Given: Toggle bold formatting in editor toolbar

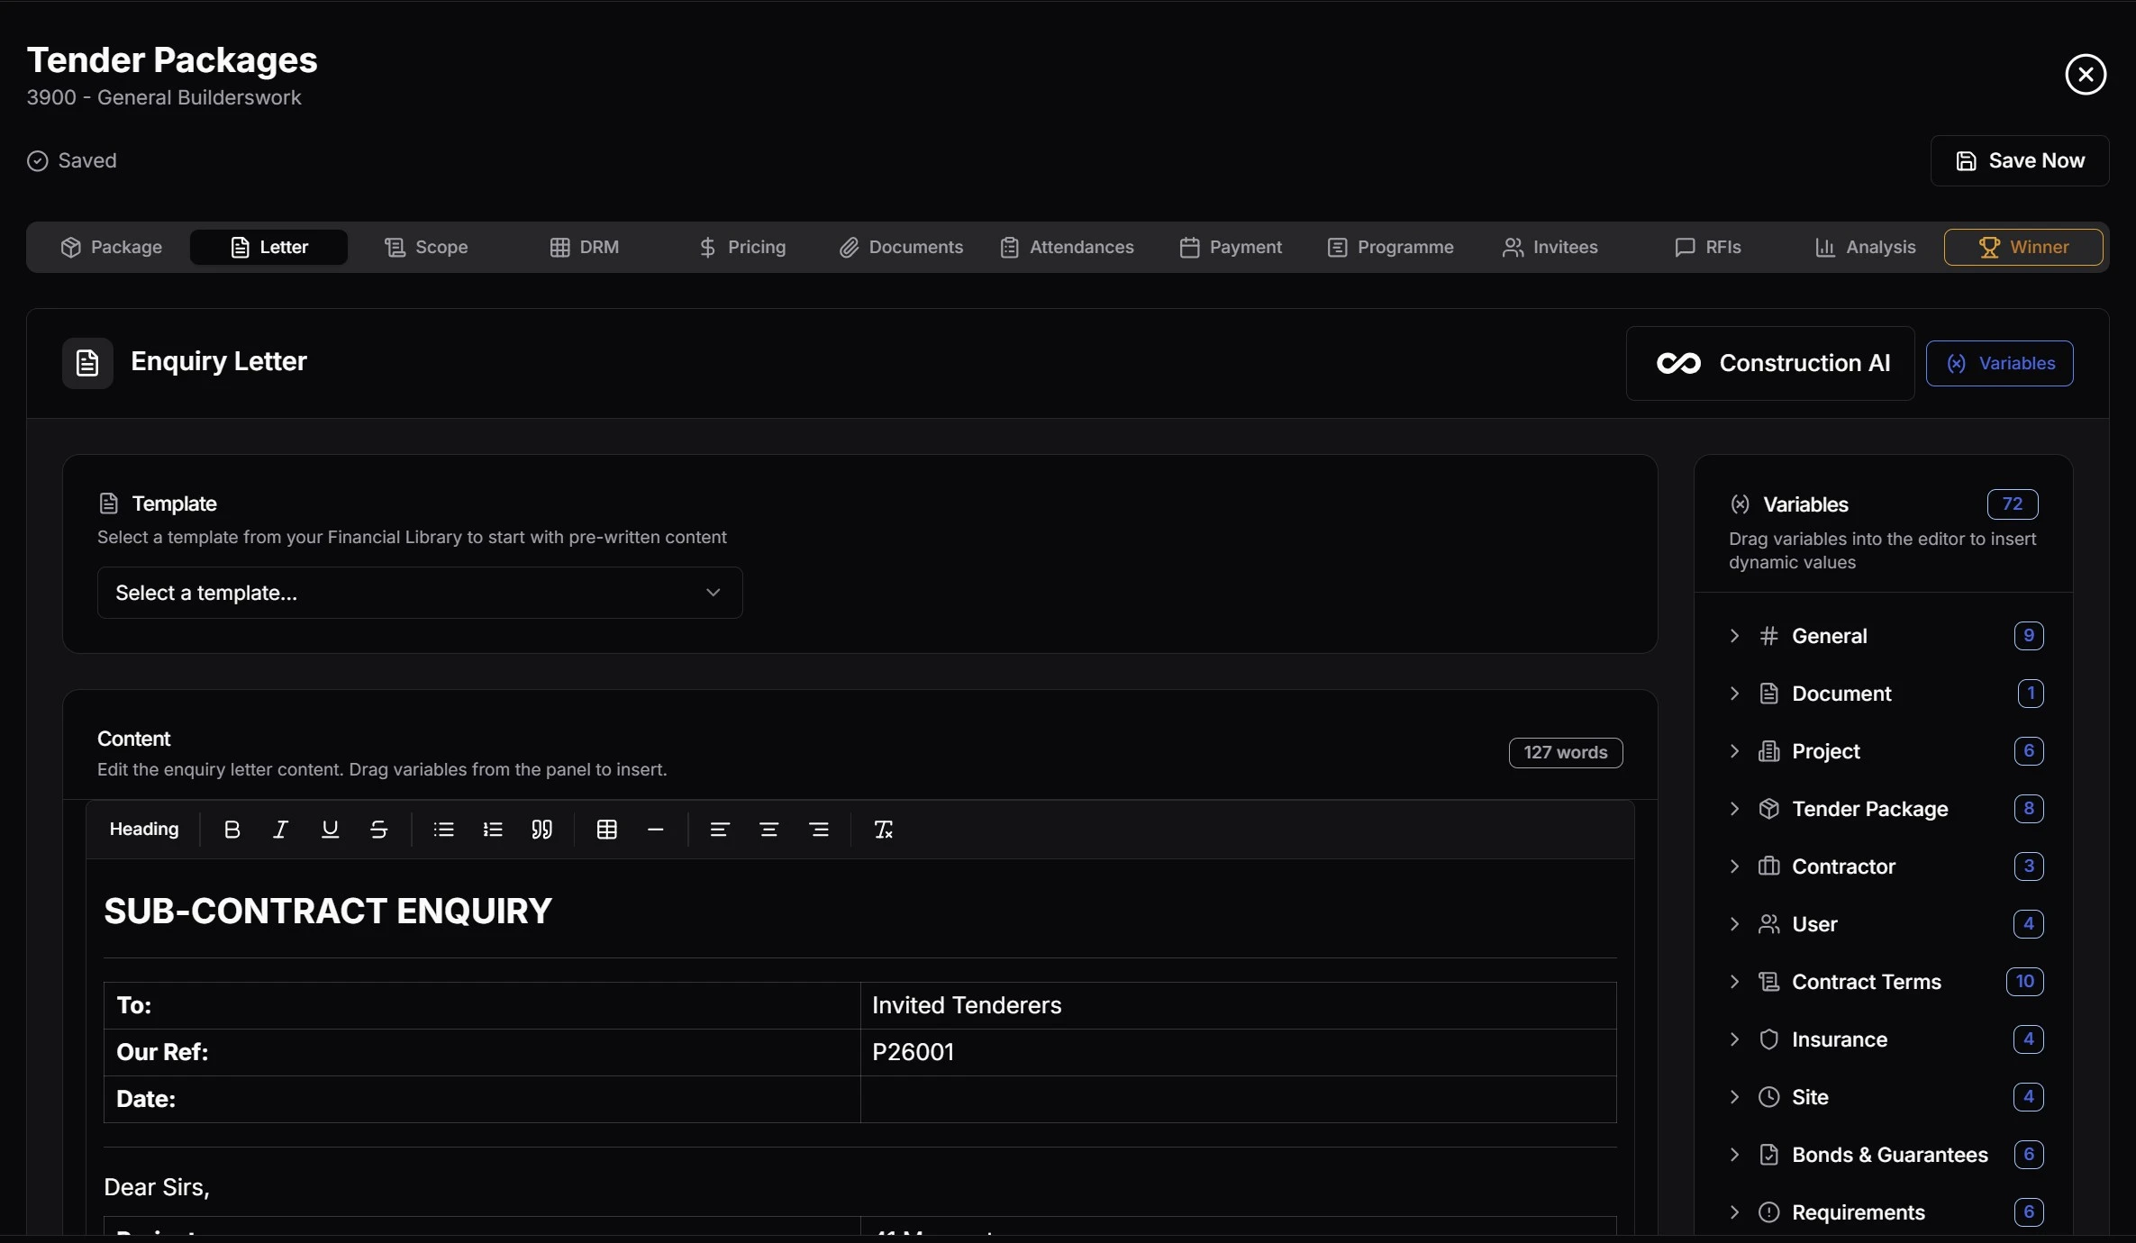Looking at the screenshot, I should [x=232, y=830].
